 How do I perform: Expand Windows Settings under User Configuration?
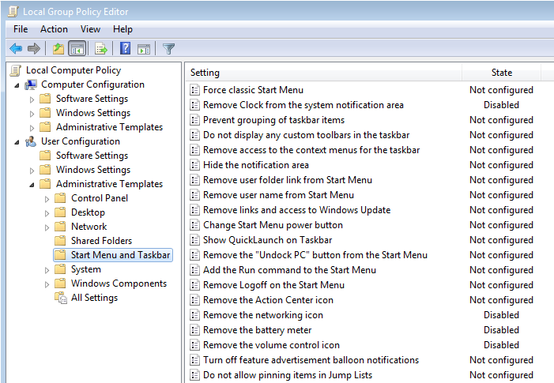(32, 171)
